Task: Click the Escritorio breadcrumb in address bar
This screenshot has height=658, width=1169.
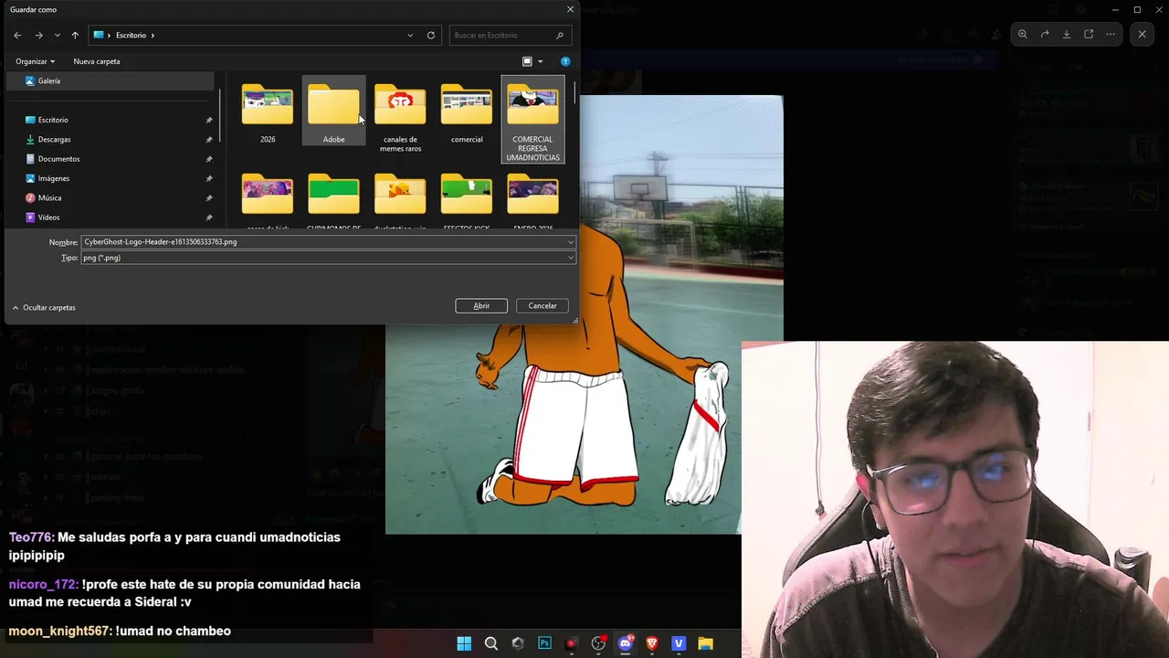Action: coord(131,35)
